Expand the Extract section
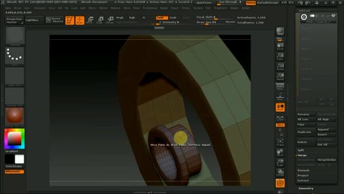Screen dimensions: 344x194 tap(303, 181)
